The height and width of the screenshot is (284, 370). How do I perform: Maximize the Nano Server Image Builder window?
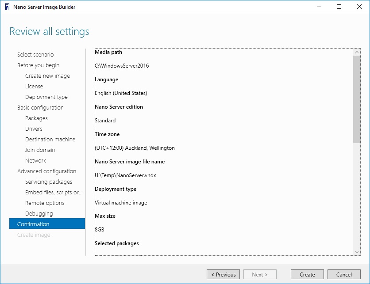tap(339, 7)
